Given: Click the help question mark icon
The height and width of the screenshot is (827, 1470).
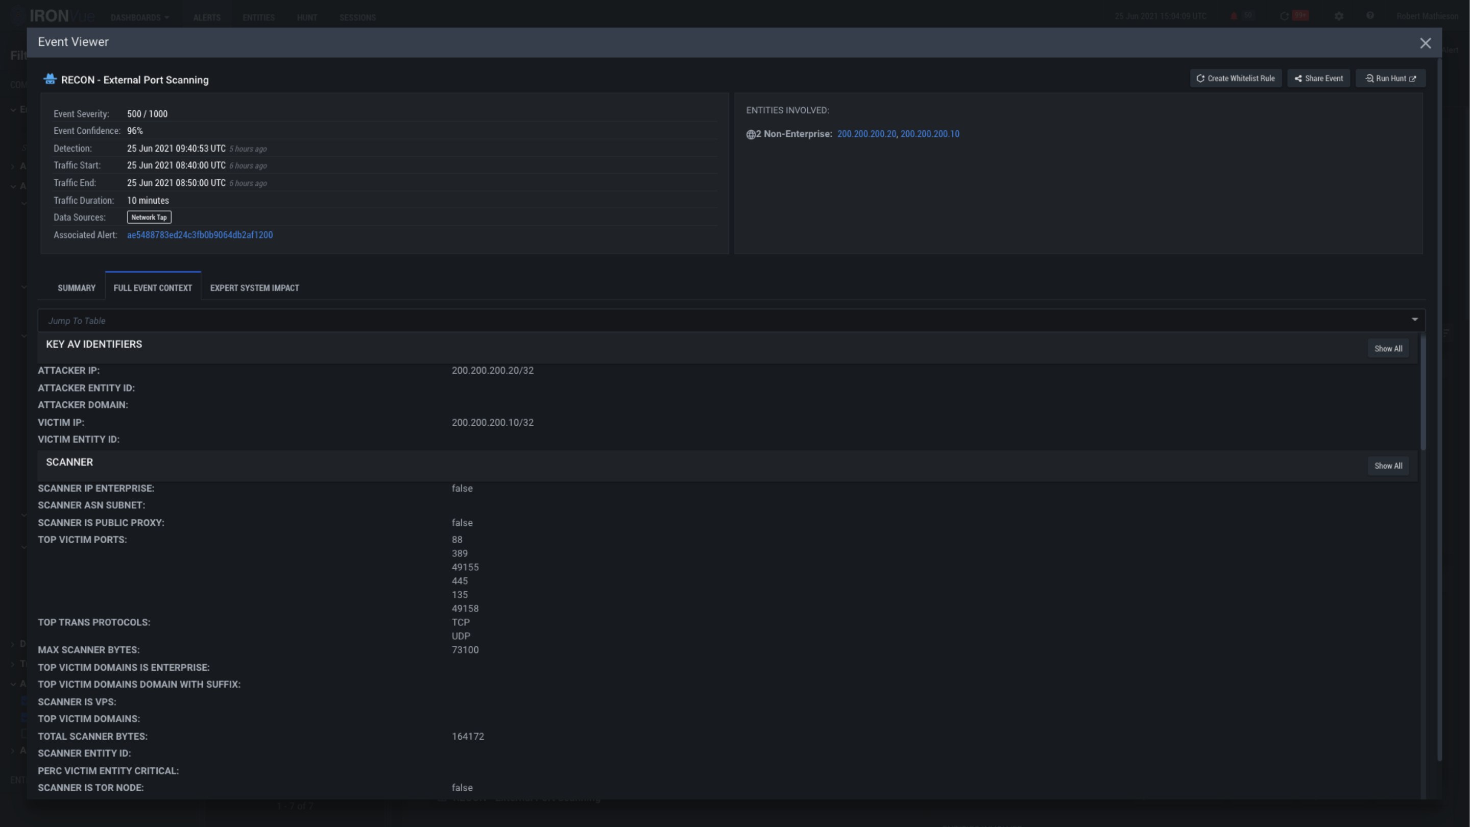Looking at the screenshot, I should (x=1370, y=16).
